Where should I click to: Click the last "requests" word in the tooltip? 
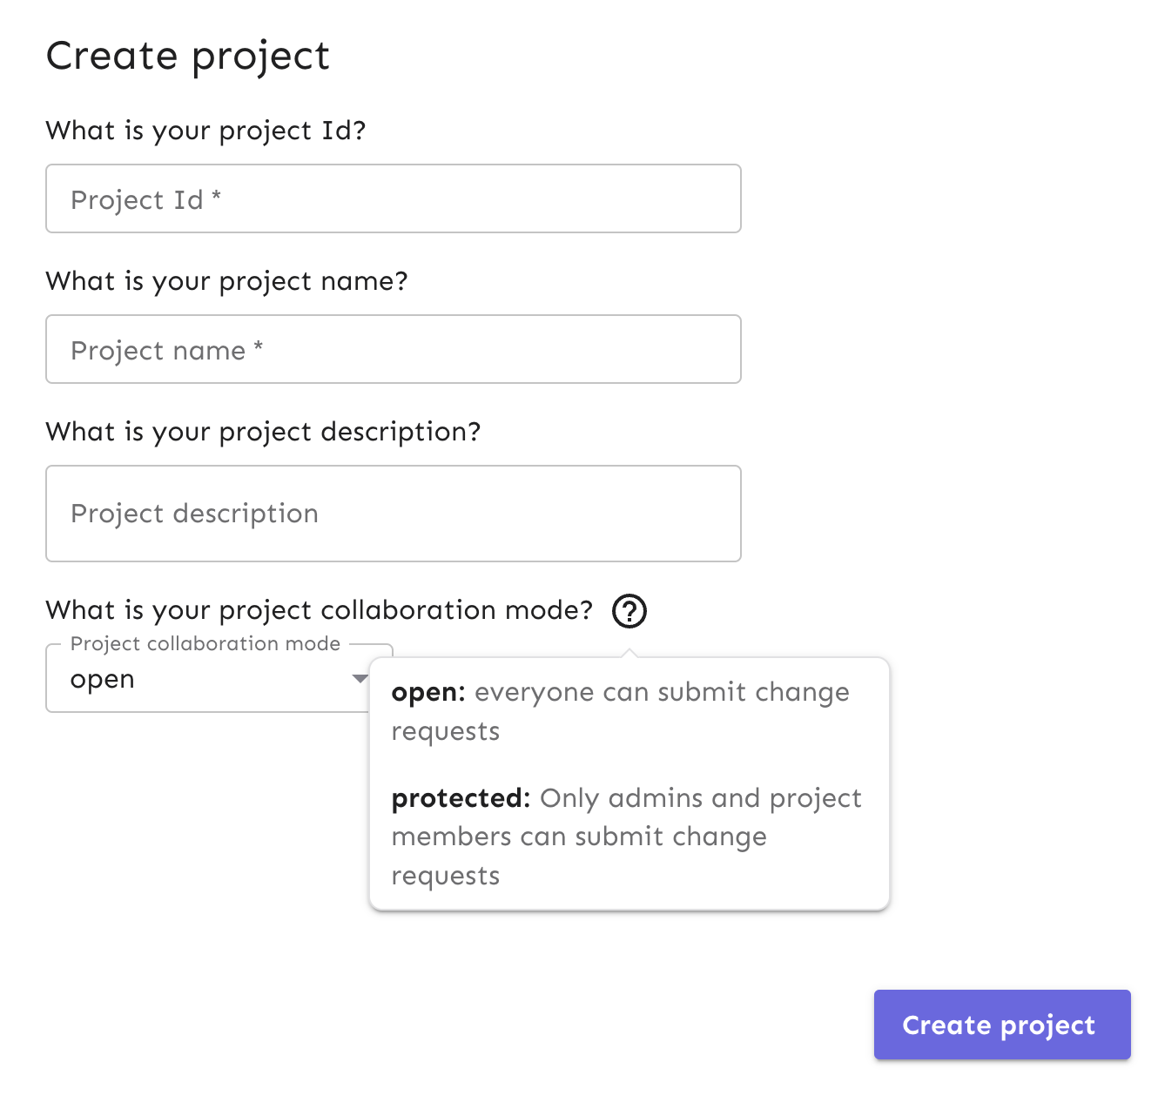tap(446, 876)
